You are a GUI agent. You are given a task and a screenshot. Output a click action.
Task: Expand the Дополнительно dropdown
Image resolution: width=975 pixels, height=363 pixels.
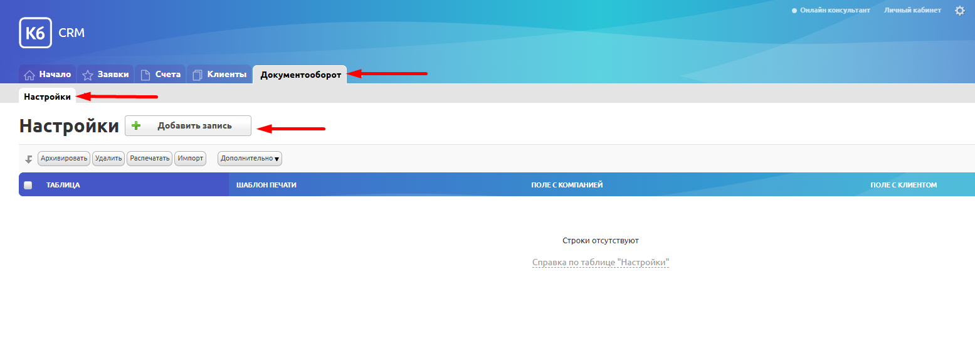click(250, 159)
